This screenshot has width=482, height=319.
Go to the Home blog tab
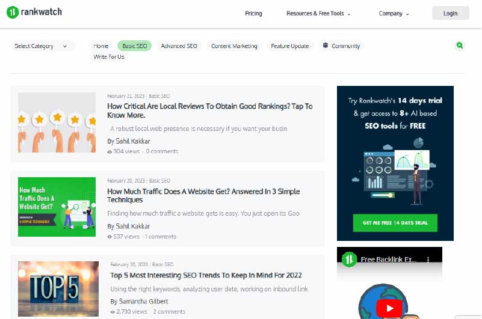[x=101, y=46]
